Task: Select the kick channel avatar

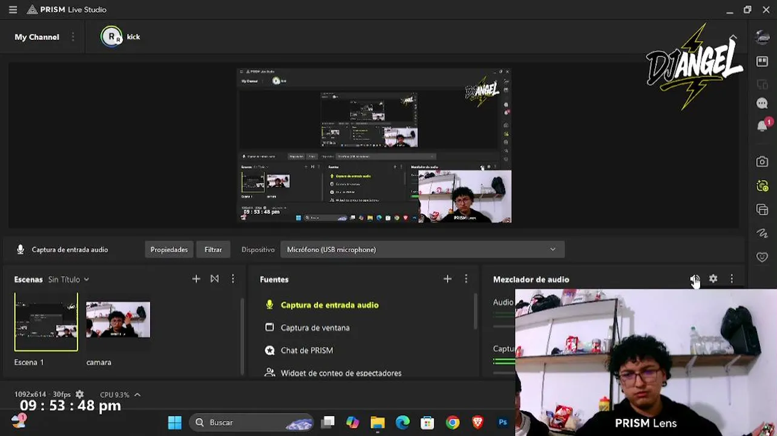Action: 111,36
